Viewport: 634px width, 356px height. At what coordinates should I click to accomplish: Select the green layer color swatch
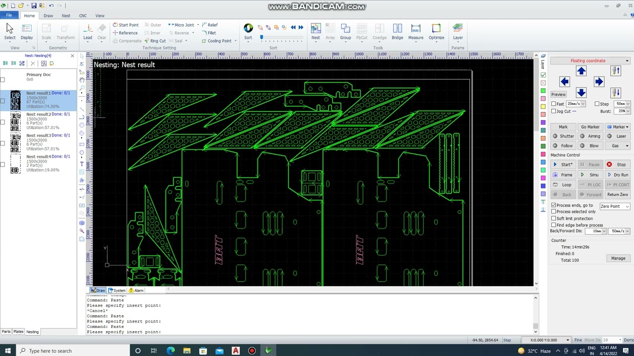coord(543,91)
